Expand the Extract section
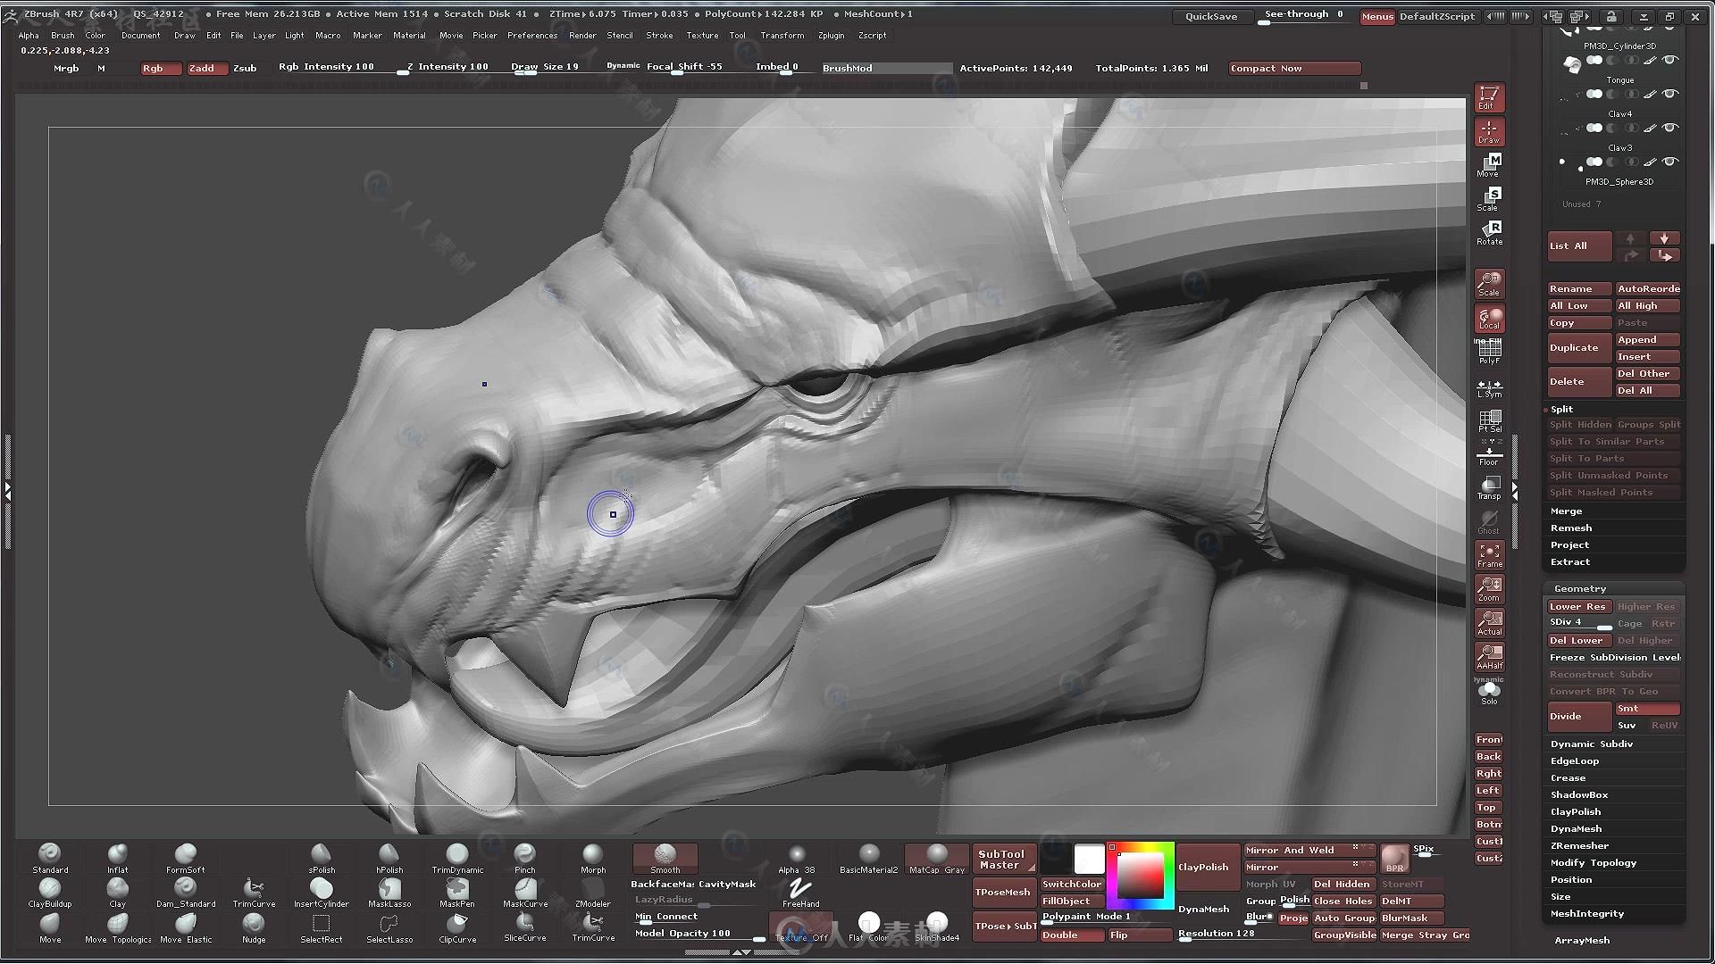1715x964 pixels. coord(1569,562)
